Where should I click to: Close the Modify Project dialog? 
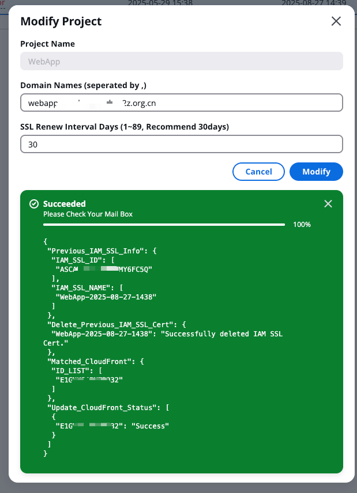[336, 21]
